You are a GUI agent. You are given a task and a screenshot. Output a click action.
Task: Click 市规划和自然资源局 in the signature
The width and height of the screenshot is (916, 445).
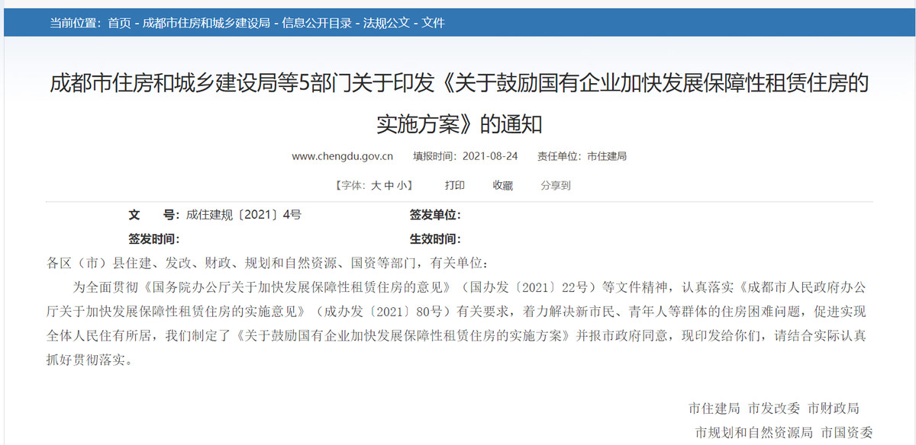click(x=753, y=432)
